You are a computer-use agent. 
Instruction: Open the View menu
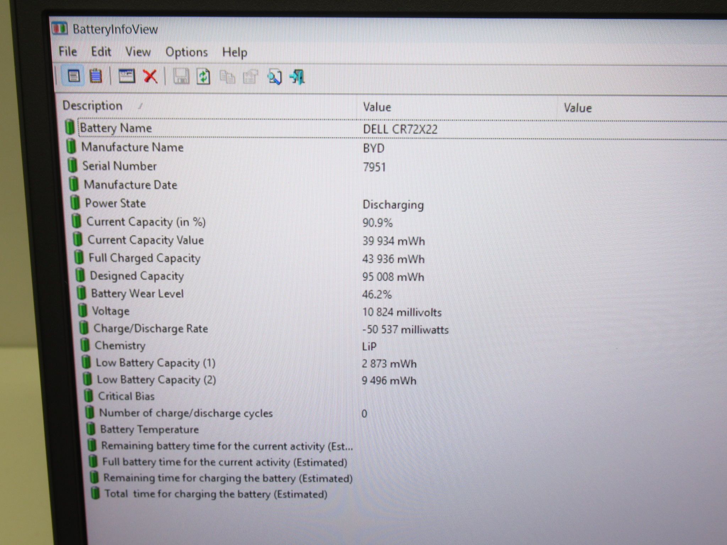coord(138,52)
